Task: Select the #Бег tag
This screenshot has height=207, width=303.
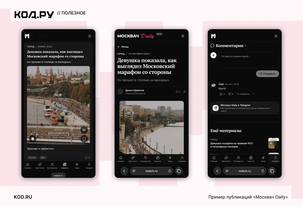Action: click(x=43, y=158)
